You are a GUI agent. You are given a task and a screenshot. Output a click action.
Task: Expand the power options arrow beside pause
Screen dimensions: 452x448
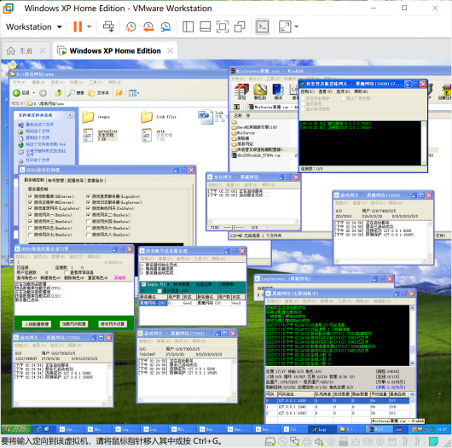[89, 26]
